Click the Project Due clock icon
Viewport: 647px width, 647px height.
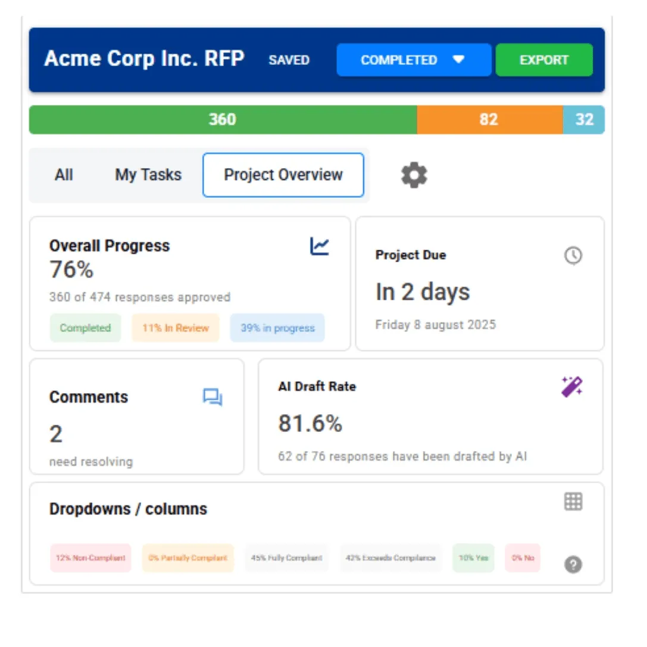tap(573, 256)
